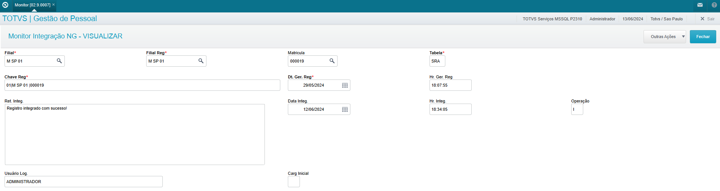Click the Operação field showing I
This screenshot has width=720, height=191.
tap(577, 109)
